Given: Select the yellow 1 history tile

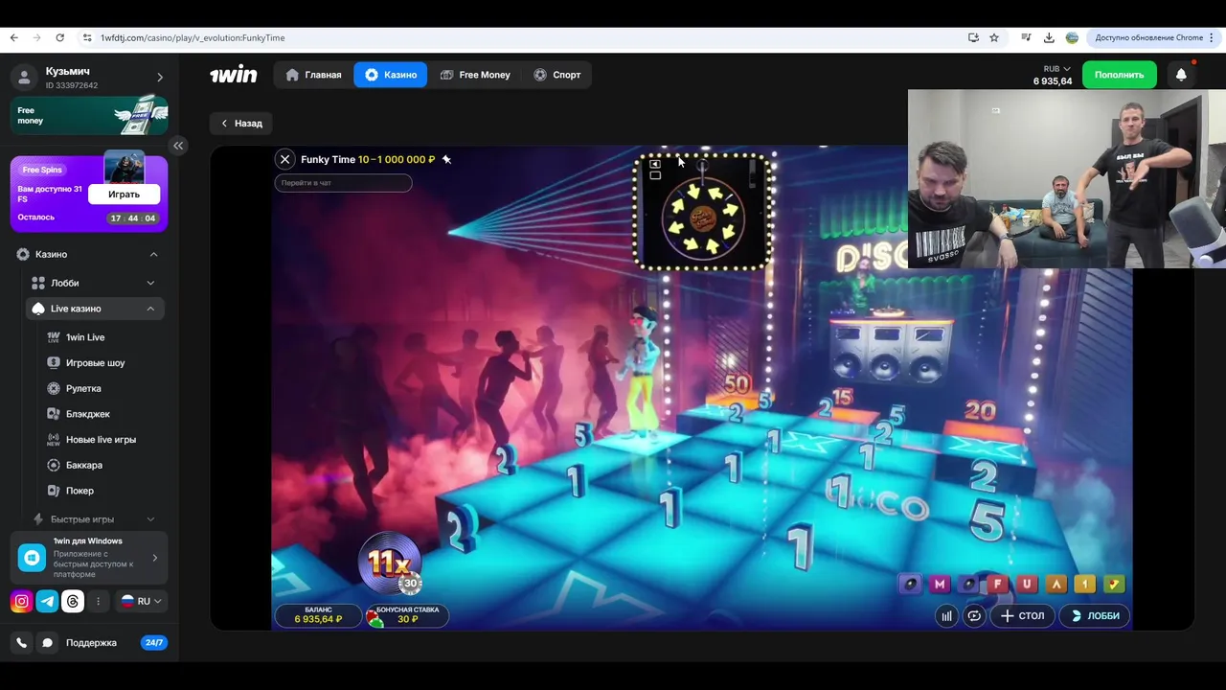Looking at the screenshot, I should [x=1085, y=584].
